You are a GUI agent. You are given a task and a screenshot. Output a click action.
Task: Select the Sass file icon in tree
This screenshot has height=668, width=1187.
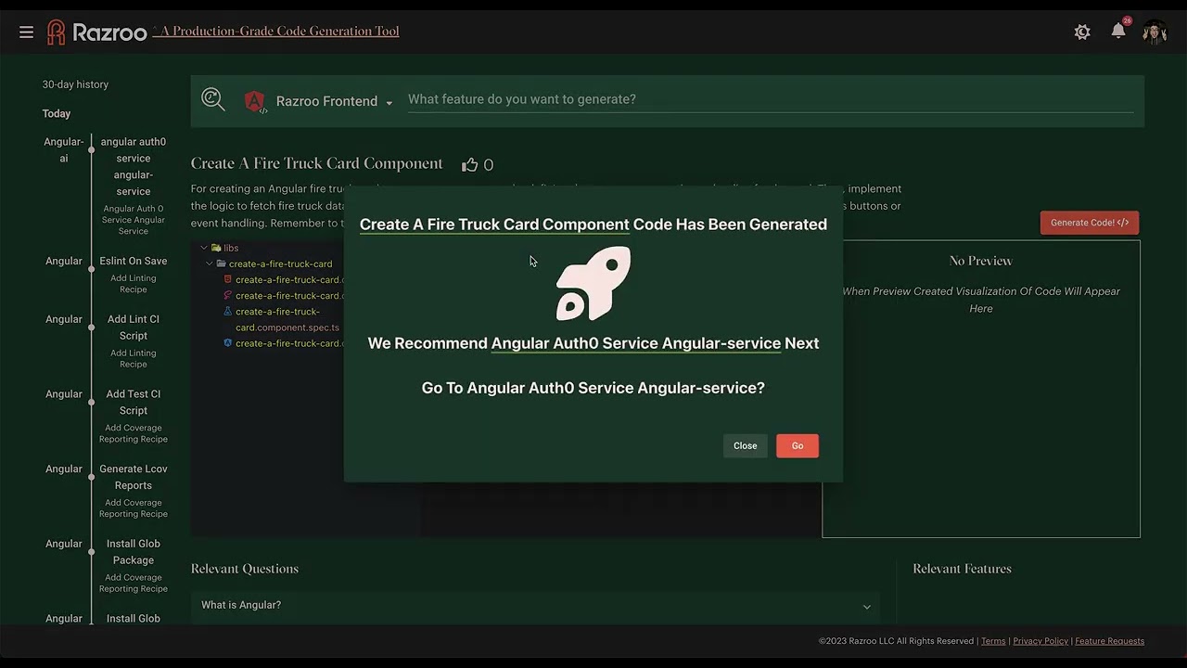click(228, 295)
